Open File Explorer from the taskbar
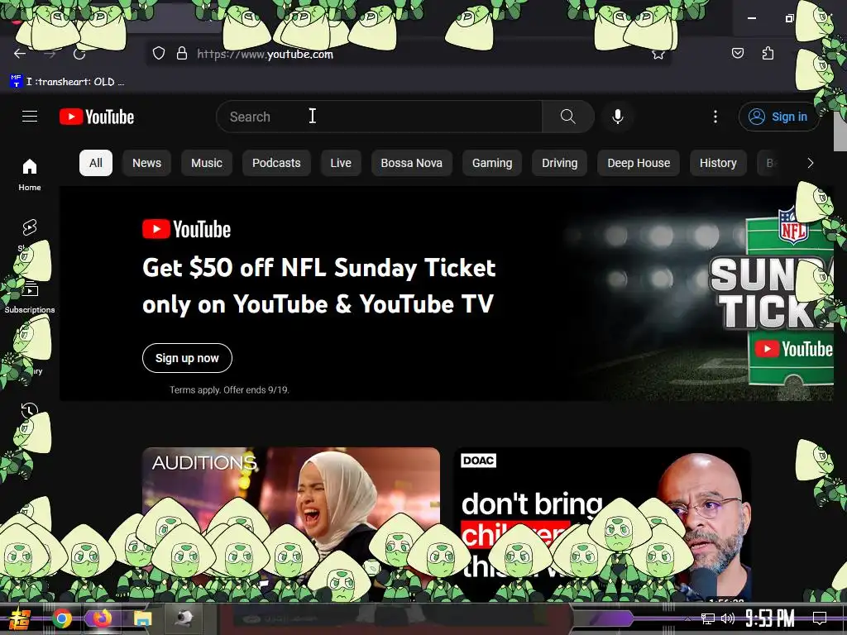The width and height of the screenshot is (847, 635). coord(142,618)
